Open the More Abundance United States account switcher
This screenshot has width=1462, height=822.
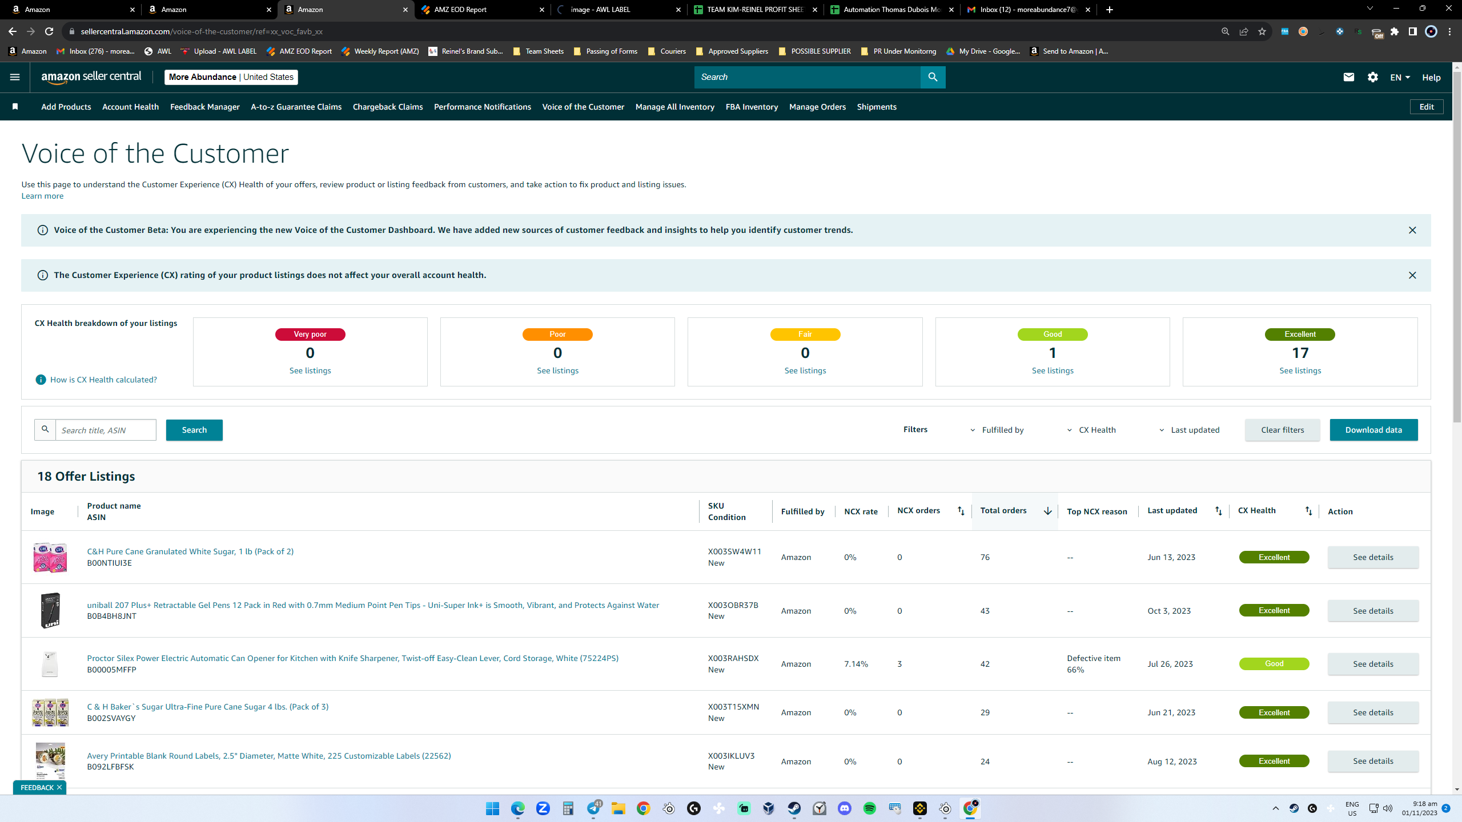click(x=231, y=77)
